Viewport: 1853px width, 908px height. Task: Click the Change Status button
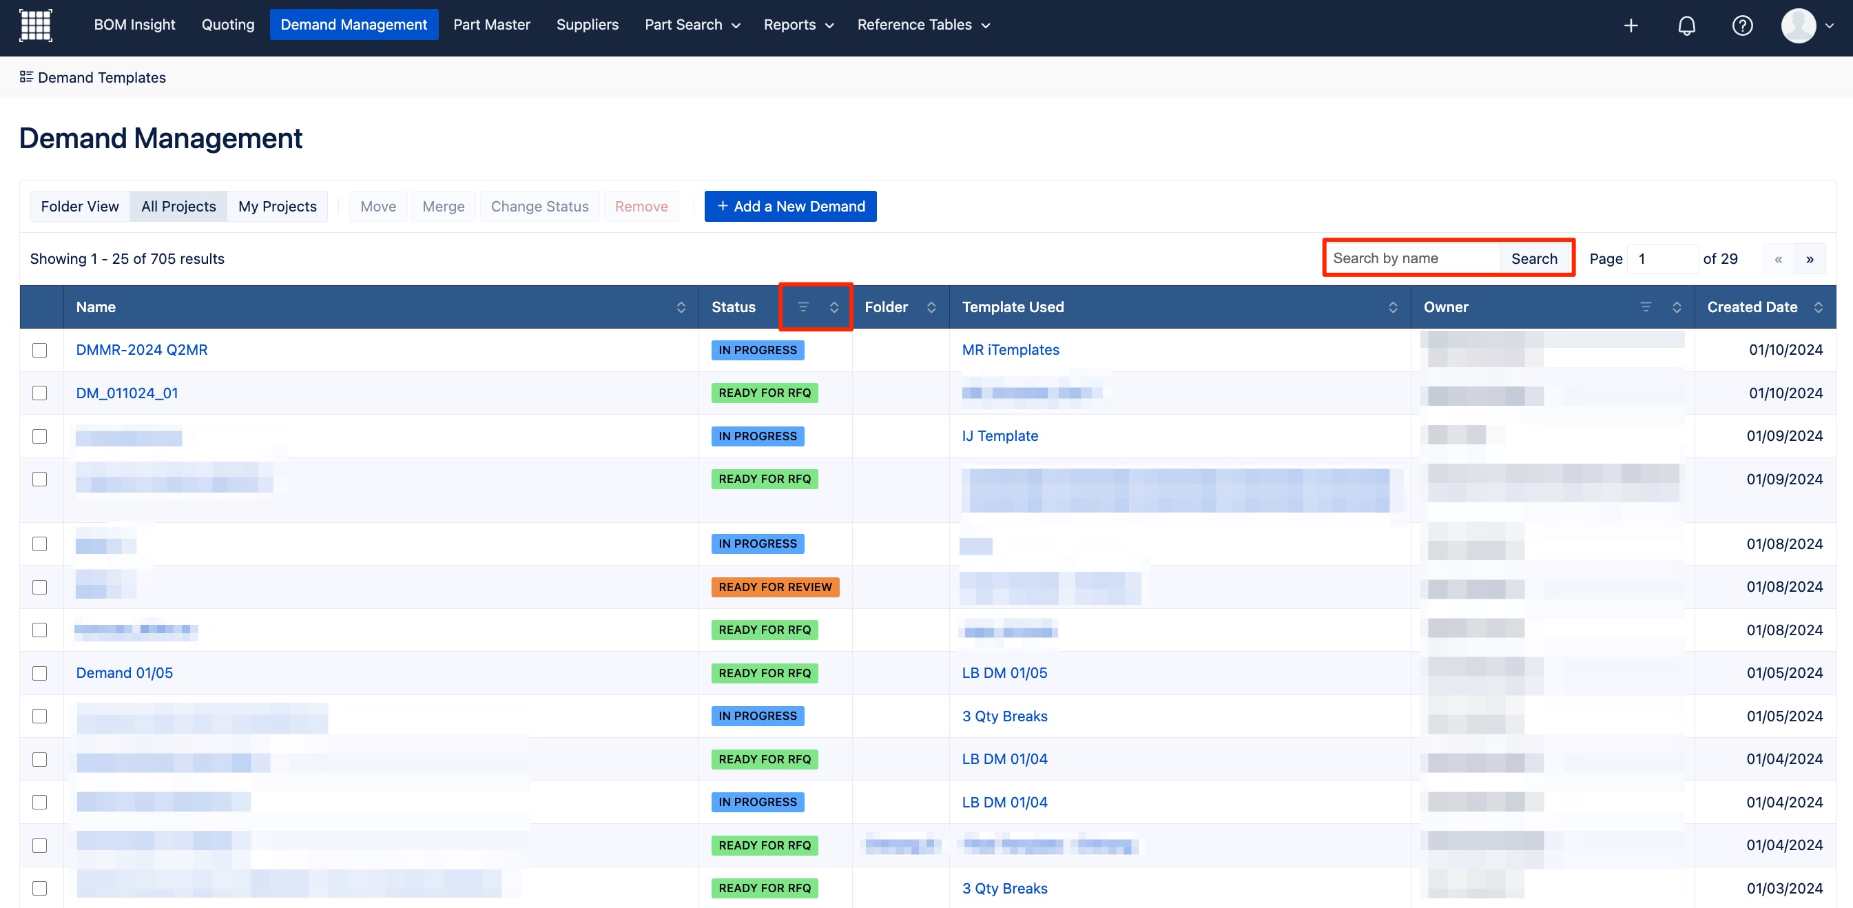pos(539,207)
